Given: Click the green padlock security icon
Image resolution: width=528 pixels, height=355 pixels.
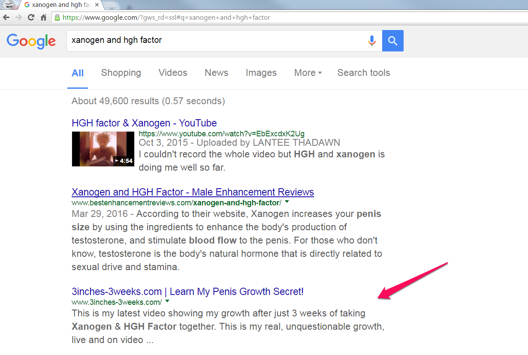Looking at the screenshot, I should point(57,18).
